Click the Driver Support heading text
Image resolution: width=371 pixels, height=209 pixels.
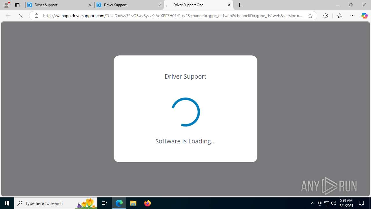click(x=185, y=76)
